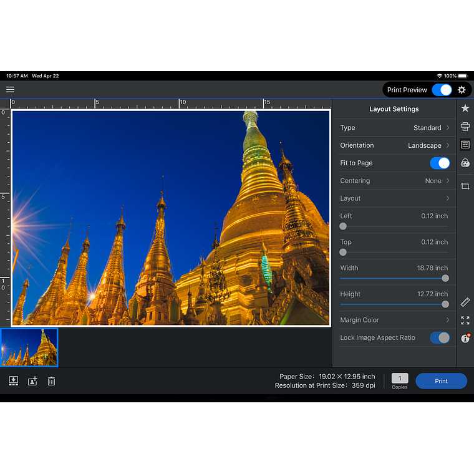The height and width of the screenshot is (474, 474).
Task: Open the printer settings panel
Action: [465, 127]
